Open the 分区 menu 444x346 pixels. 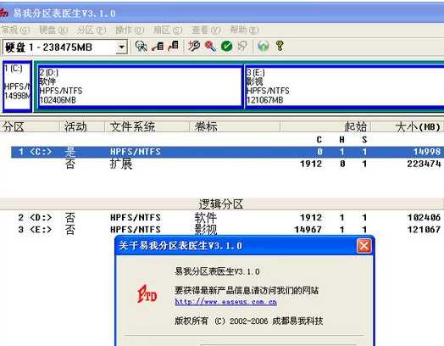tap(92, 30)
